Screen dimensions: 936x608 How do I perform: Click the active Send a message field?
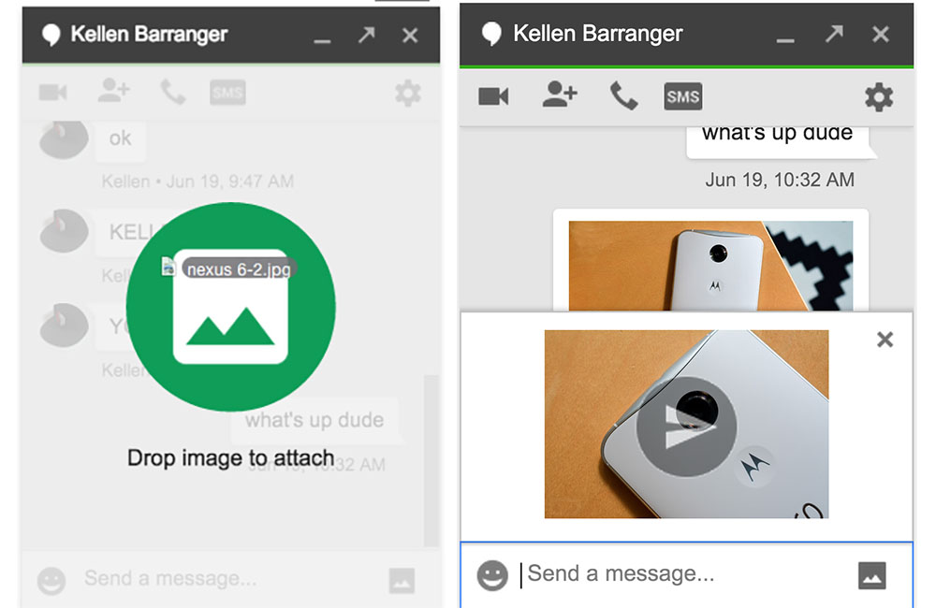[683, 574]
